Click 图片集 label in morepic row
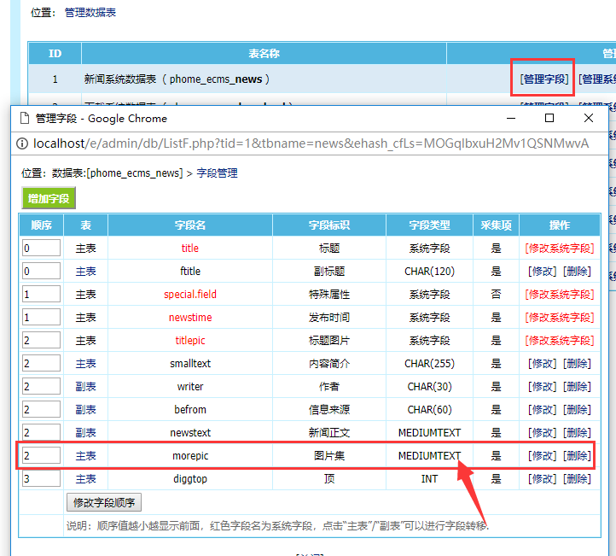Screen dimensions: 616x556 click(x=329, y=456)
